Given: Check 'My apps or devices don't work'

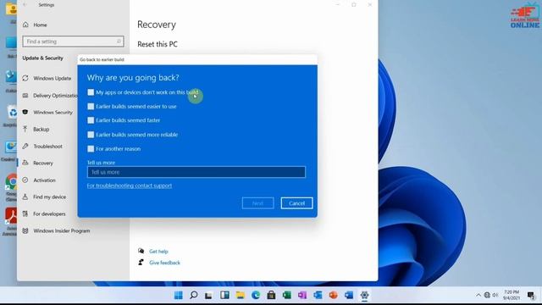Looking at the screenshot, I should point(91,92).
